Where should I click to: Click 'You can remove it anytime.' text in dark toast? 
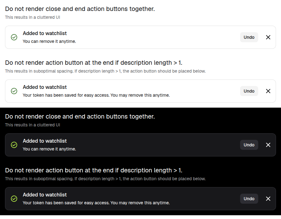tap(49, 149)
